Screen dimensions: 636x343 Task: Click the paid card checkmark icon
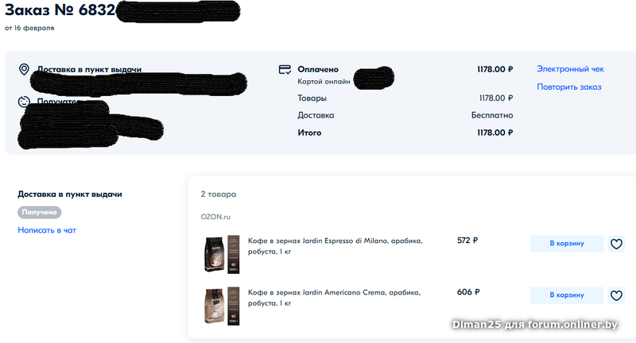tap(285, 70)
